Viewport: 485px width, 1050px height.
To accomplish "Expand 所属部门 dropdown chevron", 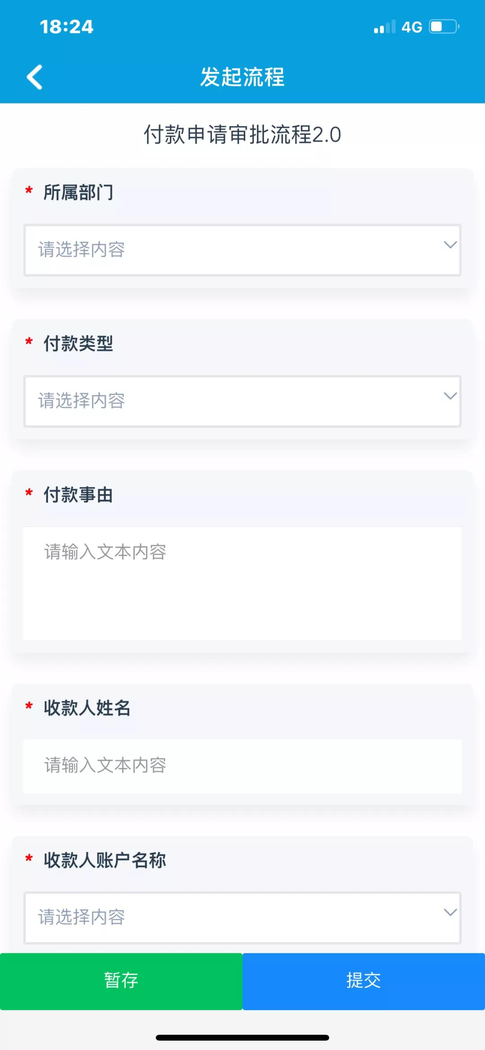I will point(450,245).
